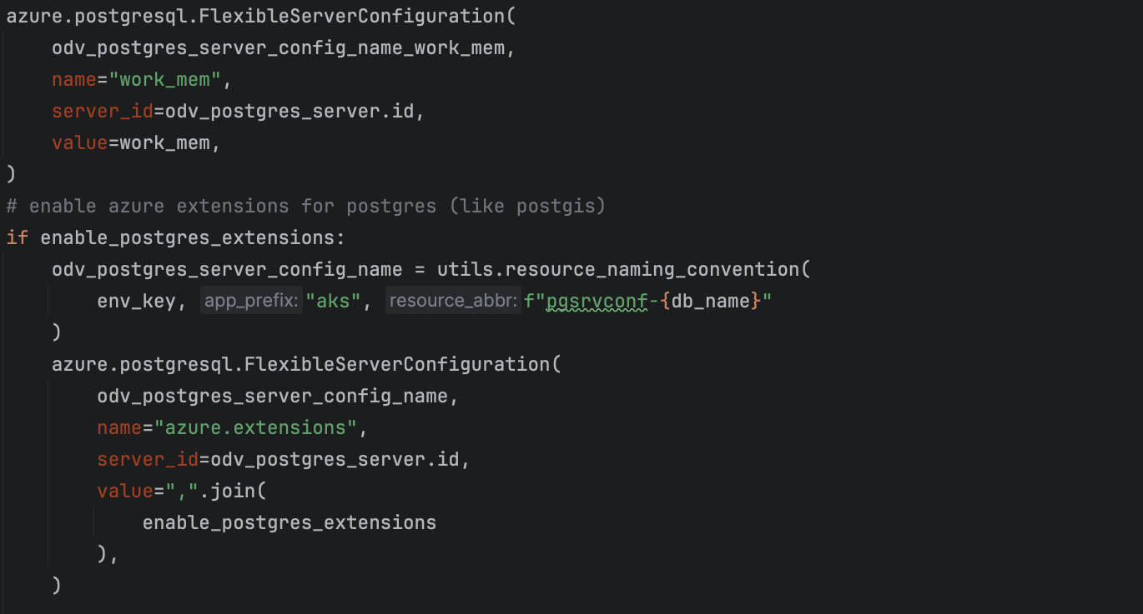
Task: Click the comment about enabling azure extensions
Action: [x=305, y=206]
